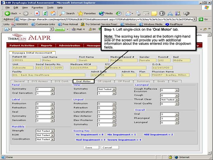Expand the Lingual Lateralization dropdown
Image resolution: width=213 pixels, height=160 pixels.
coord(115,112)
